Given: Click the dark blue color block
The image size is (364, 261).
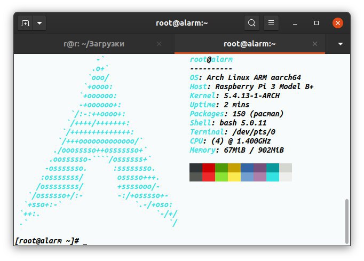Looking at the screenshot, I should 247,168.
